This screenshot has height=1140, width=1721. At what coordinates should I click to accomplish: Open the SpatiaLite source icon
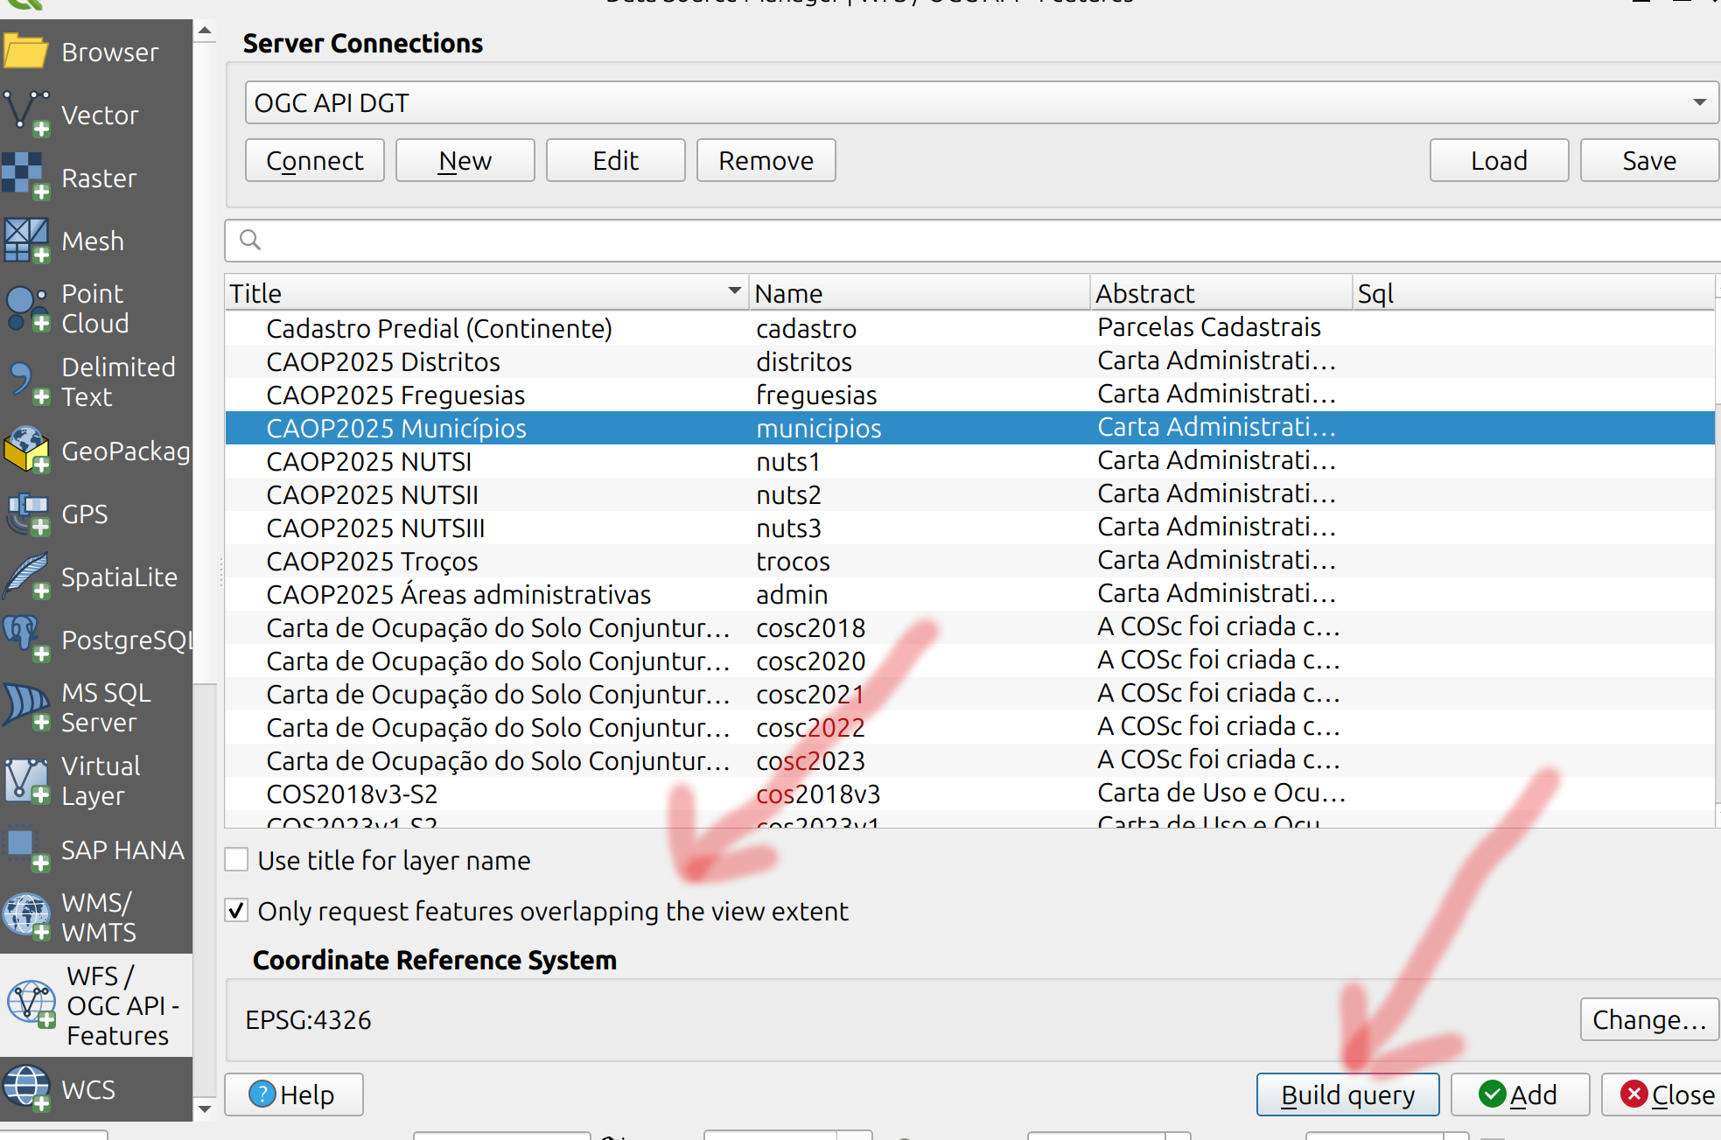[26, 577]
